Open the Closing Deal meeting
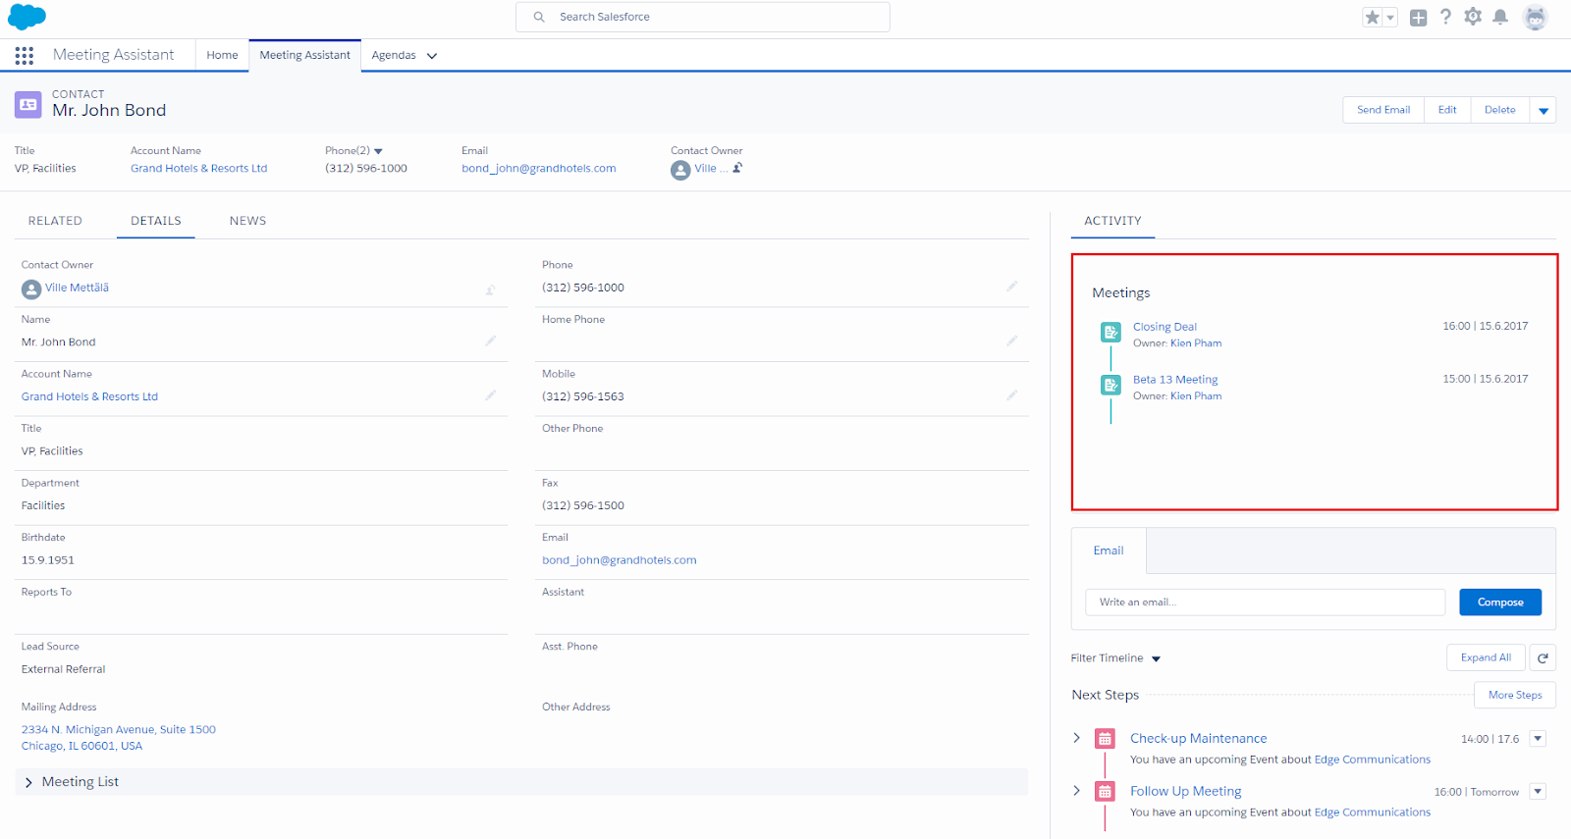The image size is (1571, 839). coord(1165,327)
